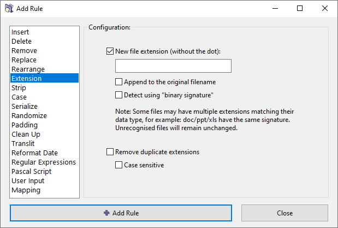Viewport: 338px width, 228px height.
Task: Switch to the Clean Up rule
Action: [x=26, y=135]
